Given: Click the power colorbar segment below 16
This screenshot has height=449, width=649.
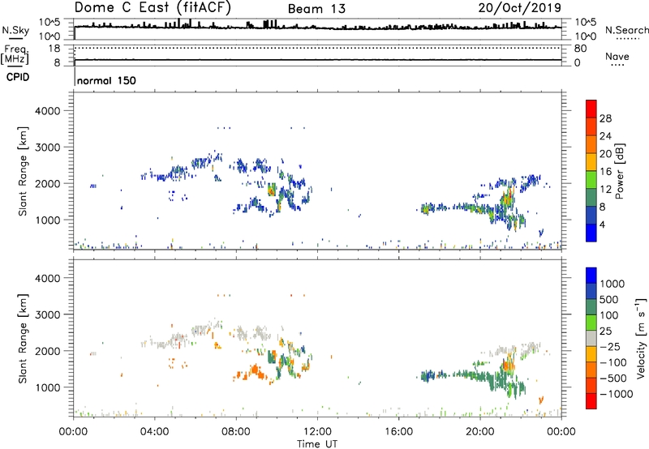Looking at the screenshot, I should 591,180.
